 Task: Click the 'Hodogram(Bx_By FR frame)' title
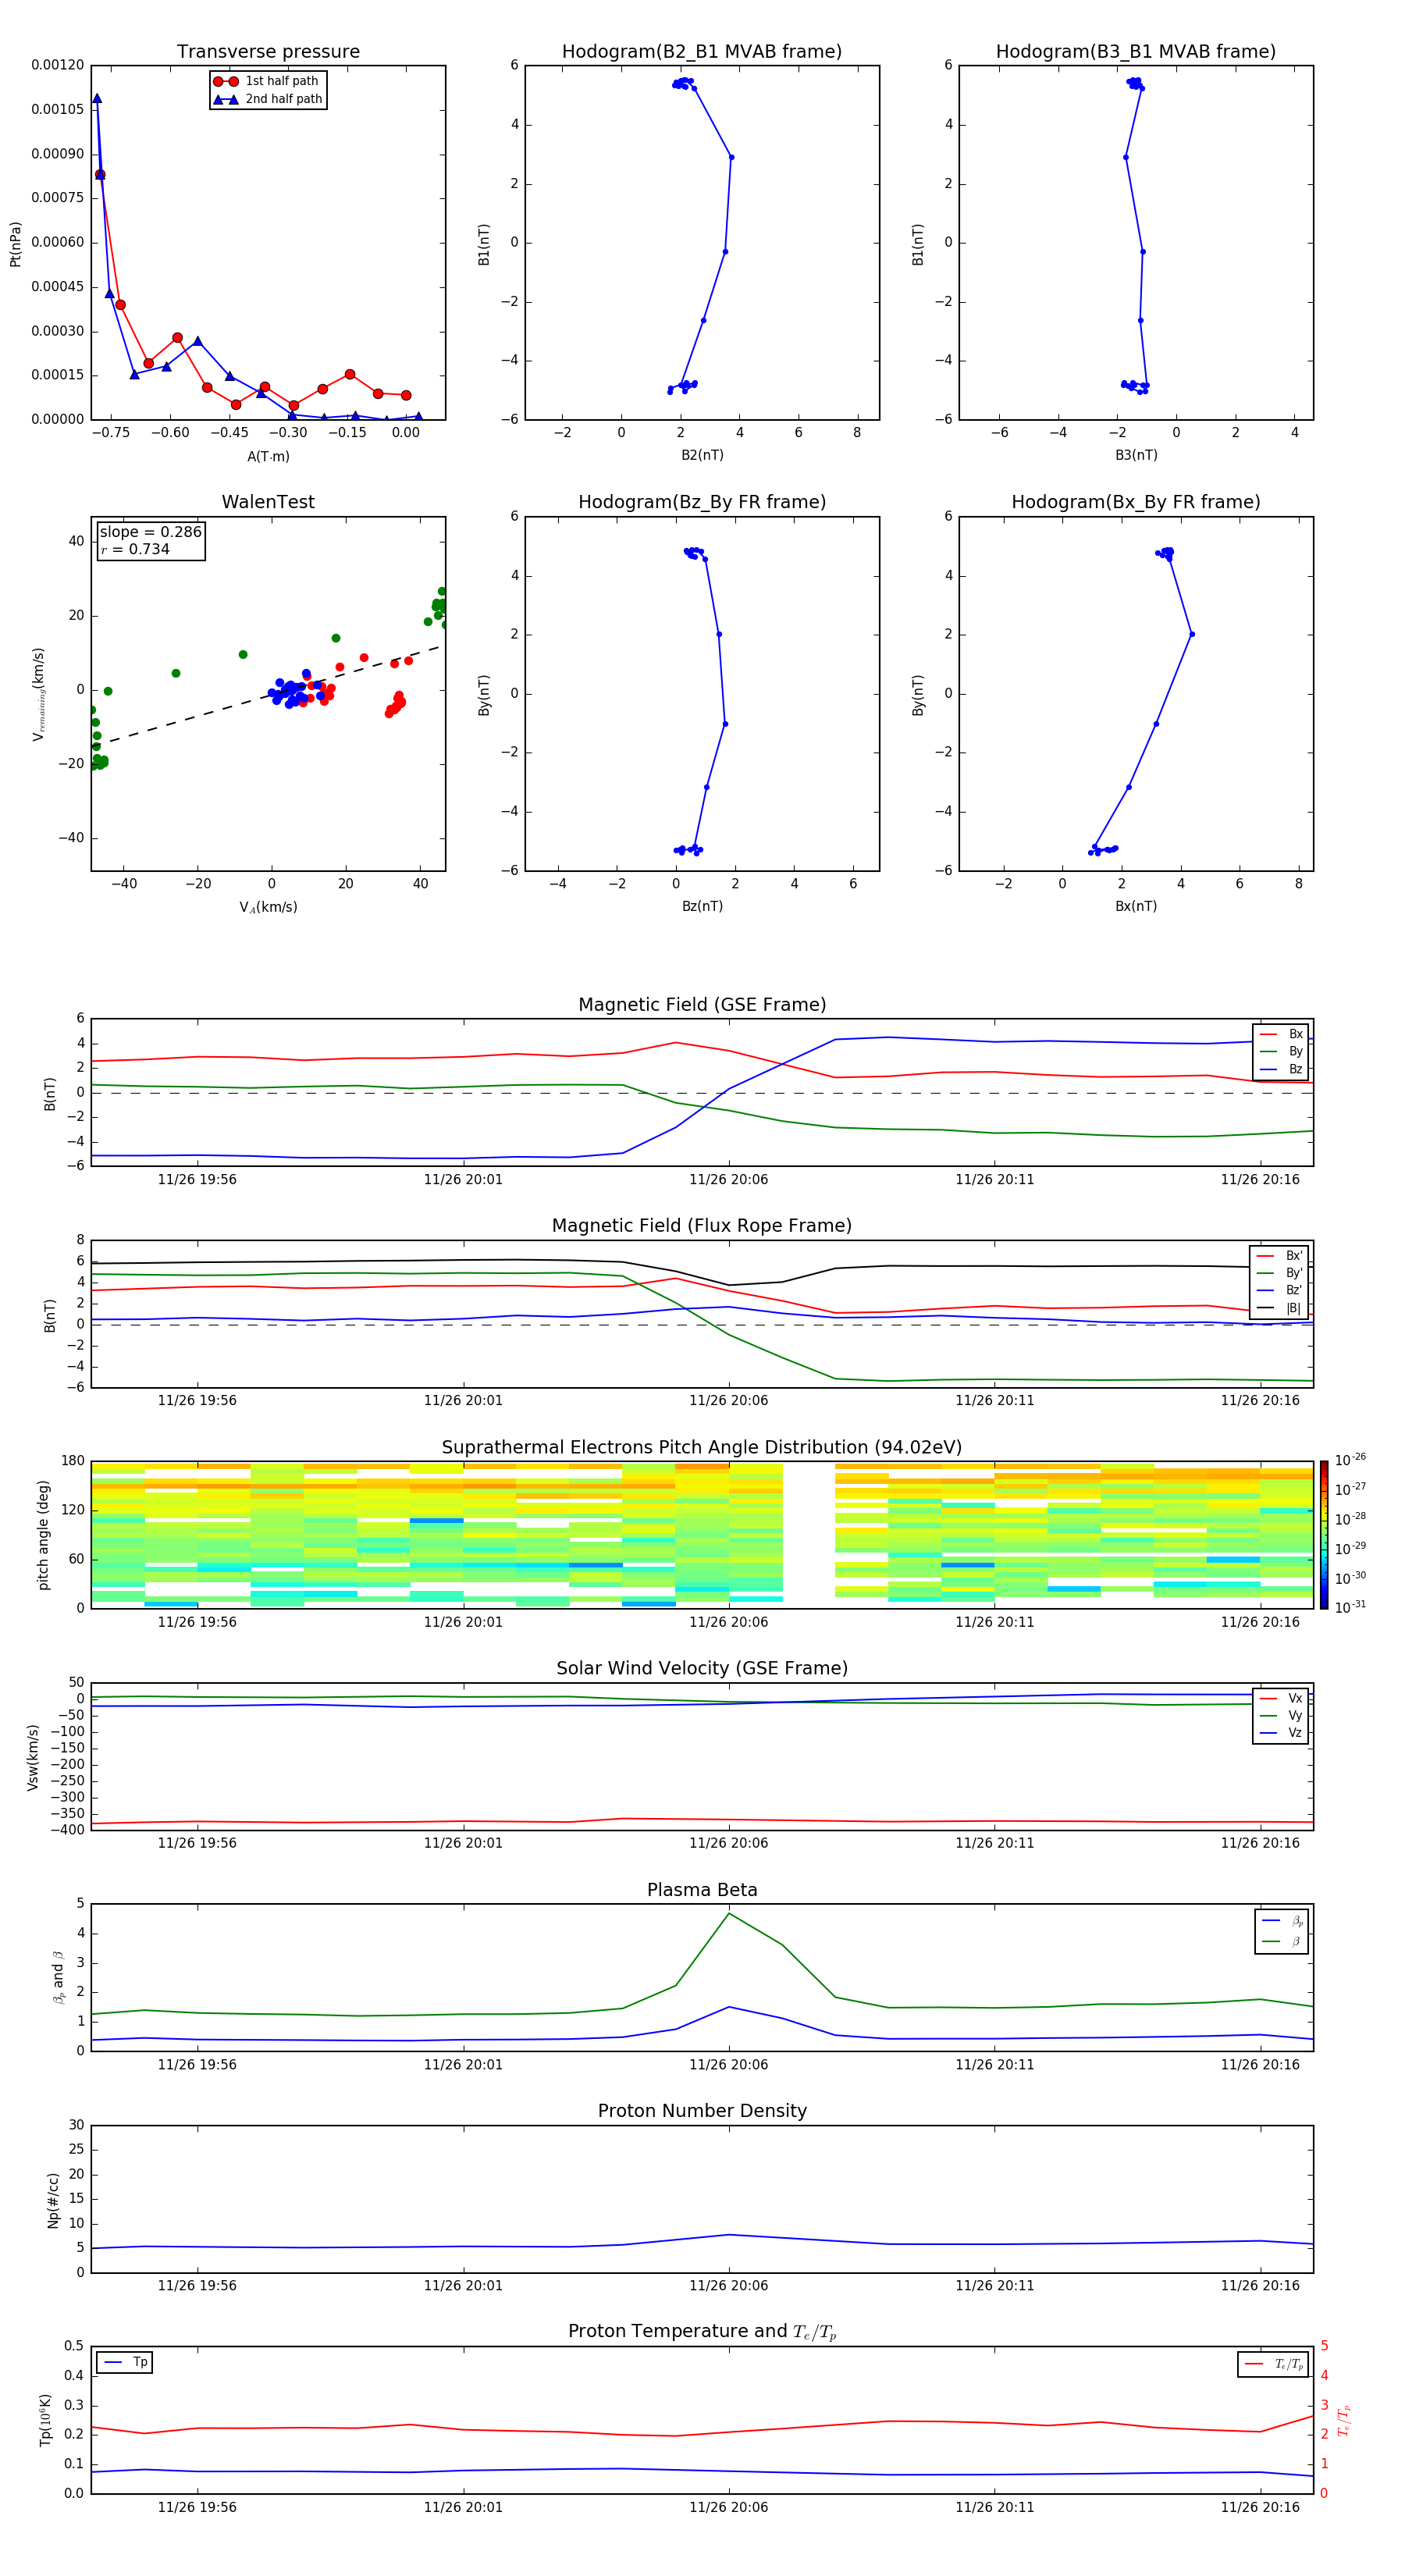[1136, 502]
